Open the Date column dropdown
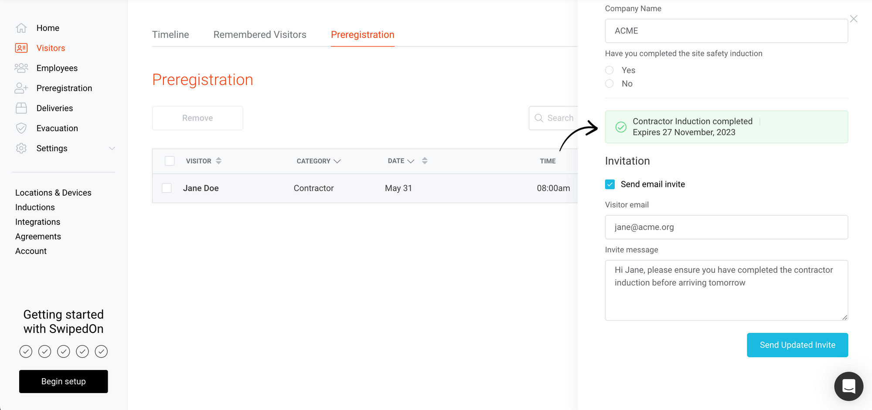Viewport: 872px width, 410px height. 410,160
